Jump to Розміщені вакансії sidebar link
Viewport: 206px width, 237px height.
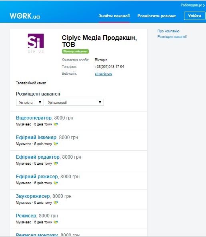tap(172, 37)
